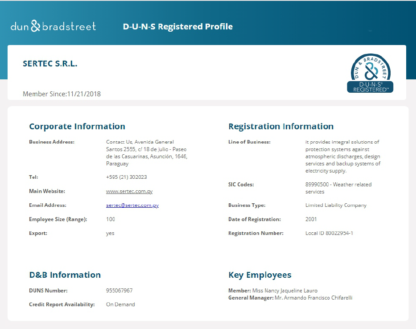Click the Line of Business label
416x329 pixels.
tap(249, 142)
